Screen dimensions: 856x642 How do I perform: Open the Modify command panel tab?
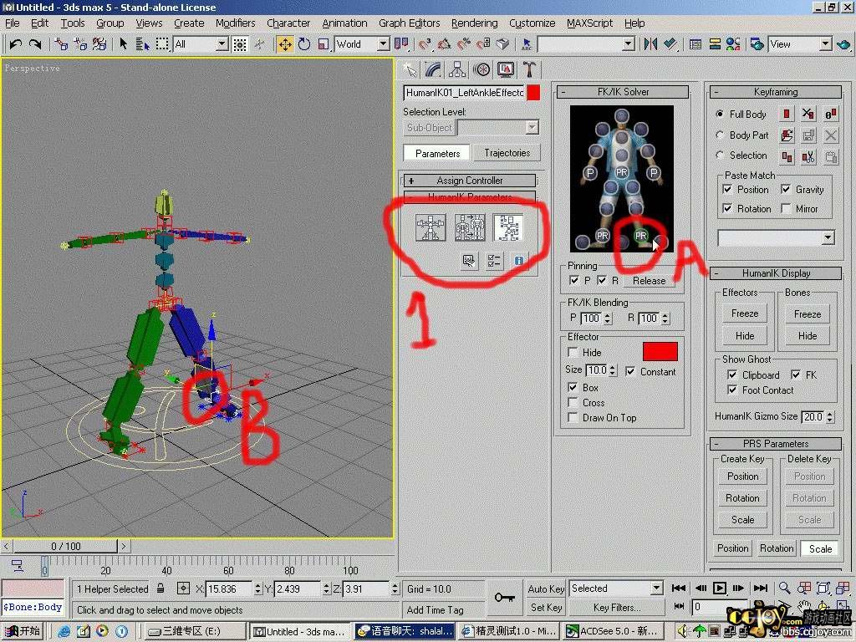click(x=434, y=69)
